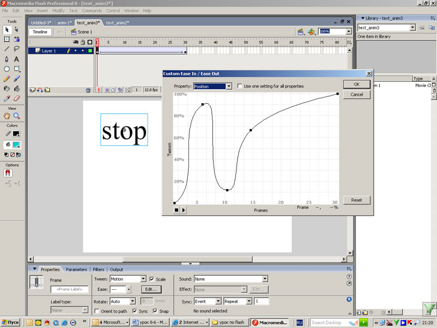The image size is (437, 328).
Task: Open the Modify menu
Action: tap(58, 10)
